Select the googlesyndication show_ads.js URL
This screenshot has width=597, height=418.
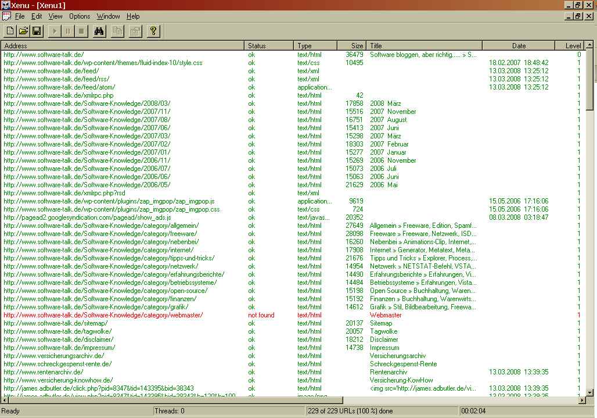87,217
